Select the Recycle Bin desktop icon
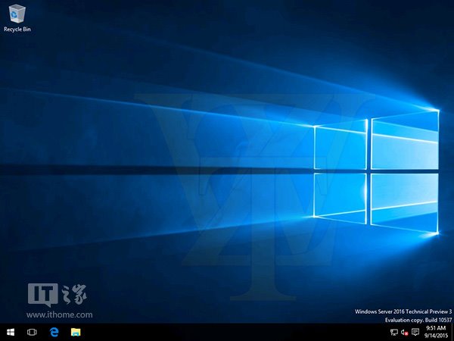Image resolution: width=454 pixels, height=341 pixels. tap(17, 18)
